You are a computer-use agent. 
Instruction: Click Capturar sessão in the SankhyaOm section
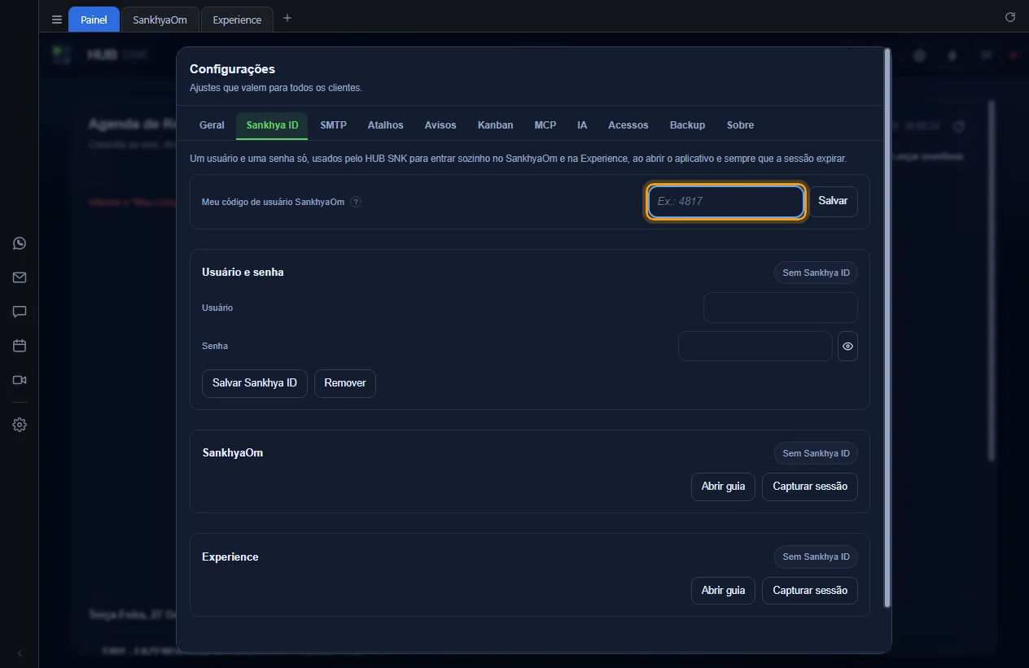pos(810,487)
